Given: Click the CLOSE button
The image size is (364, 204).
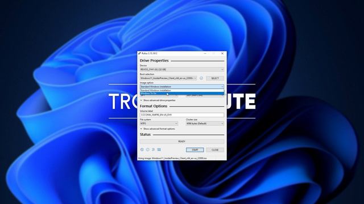Looking at the screenshot, I should tap(215, 150).
